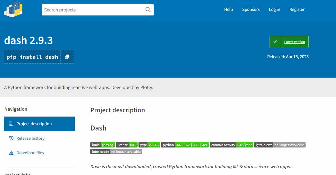This screenshot has width=336, height=175.
Task: Click the lgtm alerts badge
Action: click(x=279, y=145)
